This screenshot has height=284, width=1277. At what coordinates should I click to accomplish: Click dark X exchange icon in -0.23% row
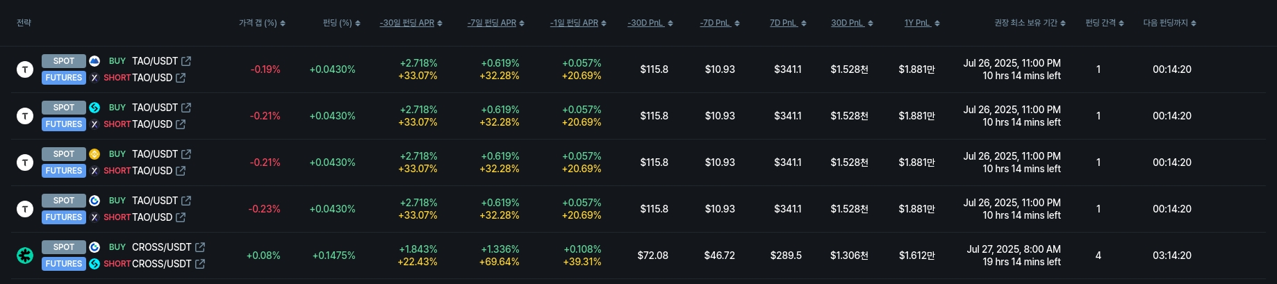click(x=94, y=217)
